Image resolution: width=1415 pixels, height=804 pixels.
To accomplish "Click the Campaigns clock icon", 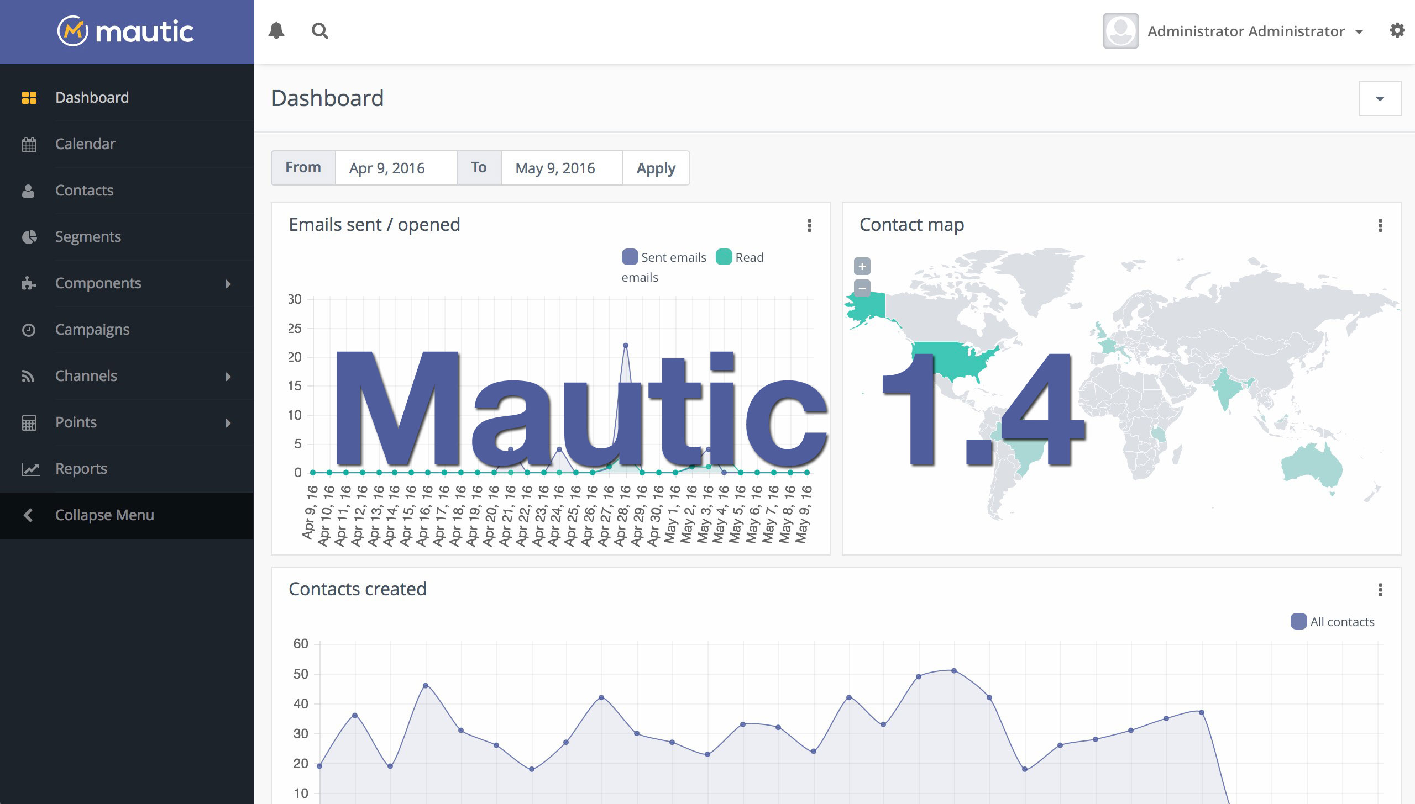I will (x=28, y=330).
